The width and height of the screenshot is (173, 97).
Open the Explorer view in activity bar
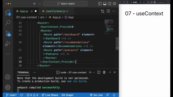[8, 13]
